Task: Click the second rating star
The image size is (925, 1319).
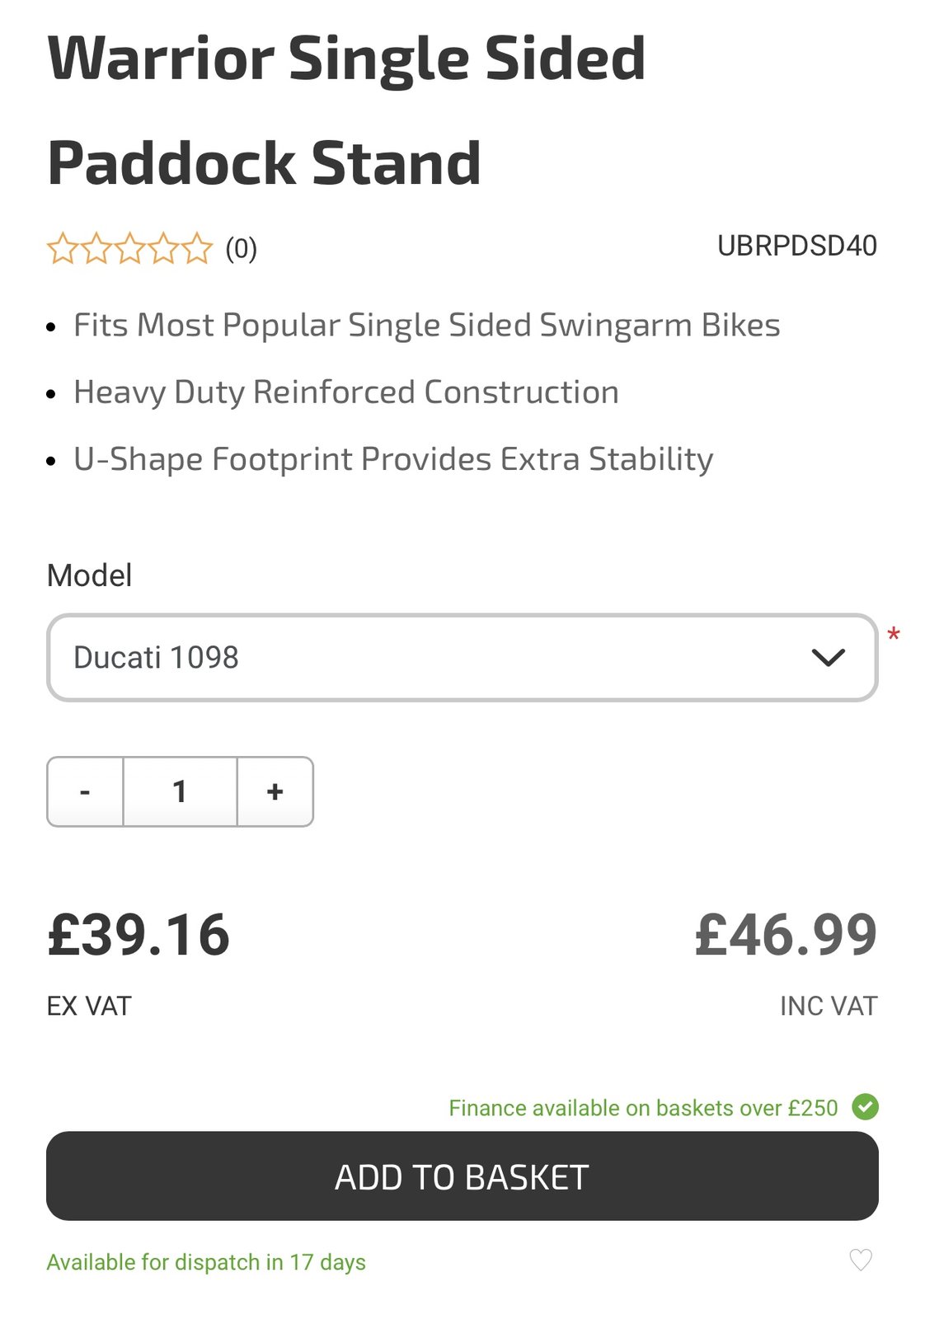Action: tap(96, 248)
